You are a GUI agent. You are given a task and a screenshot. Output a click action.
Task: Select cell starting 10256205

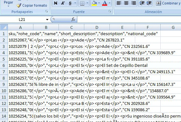tap(21, 65)
